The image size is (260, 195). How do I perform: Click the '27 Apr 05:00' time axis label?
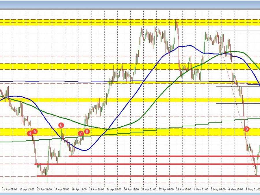166,189
